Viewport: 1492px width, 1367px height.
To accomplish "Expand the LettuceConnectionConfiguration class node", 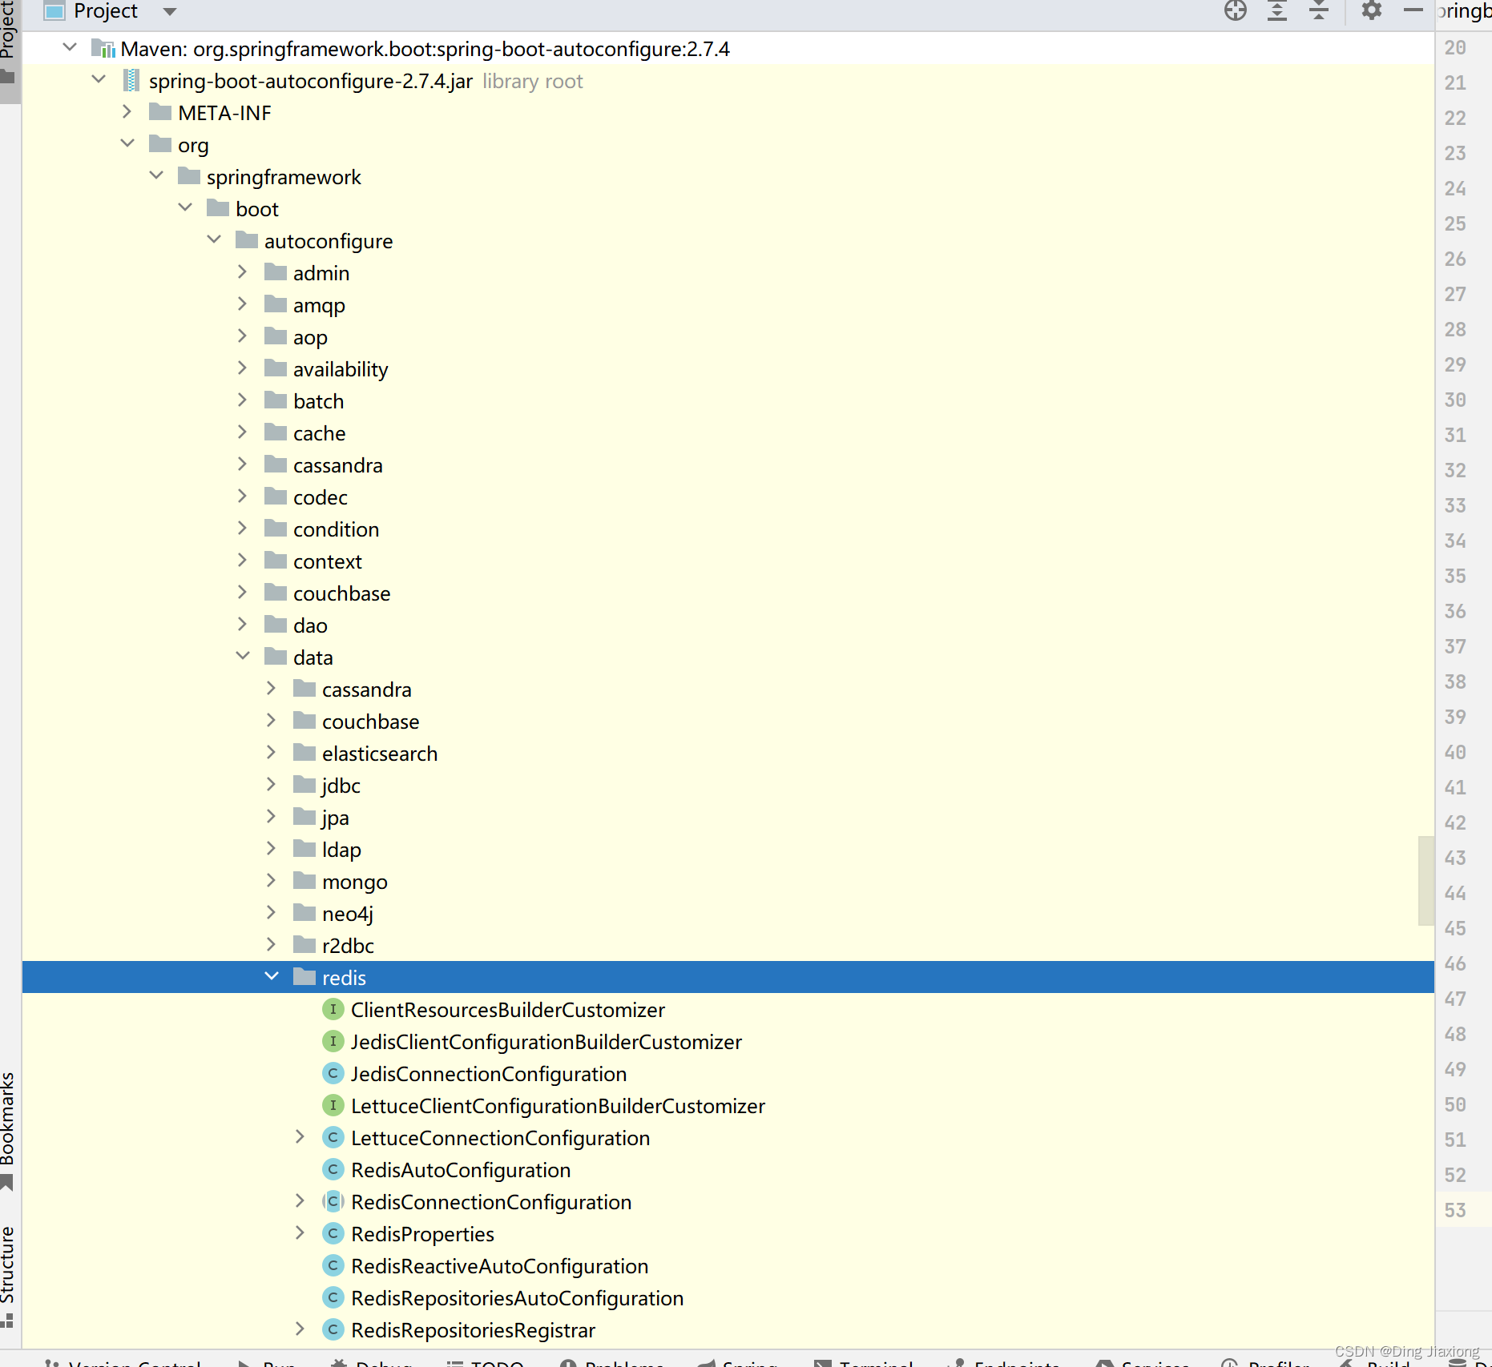I will click(300, 1137).
